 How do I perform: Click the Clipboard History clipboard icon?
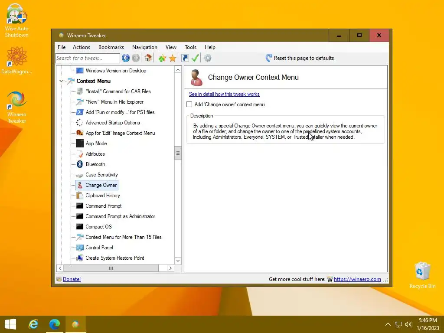point(80,196)
